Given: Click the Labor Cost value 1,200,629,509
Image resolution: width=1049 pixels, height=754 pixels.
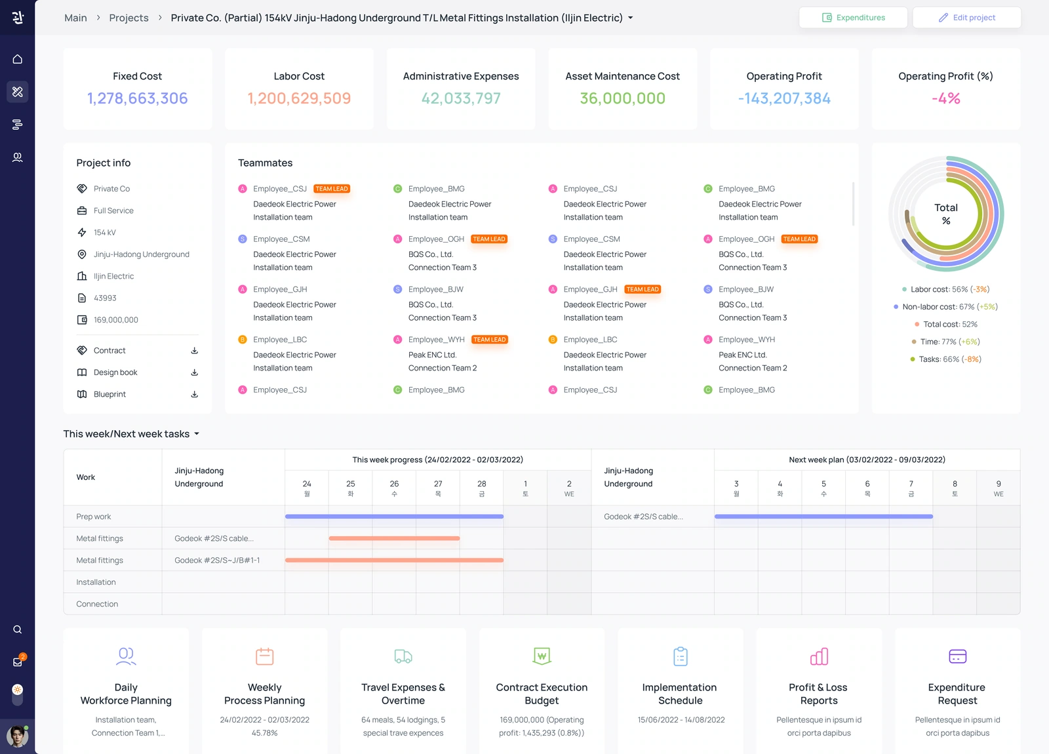Looking at the screenshot, I should (299, 98).
